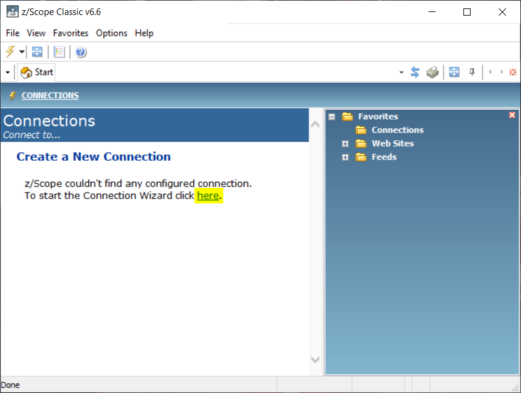521x393 pixels.
Task: Click the blue transfer arrows icon
Action: point(415,72)
